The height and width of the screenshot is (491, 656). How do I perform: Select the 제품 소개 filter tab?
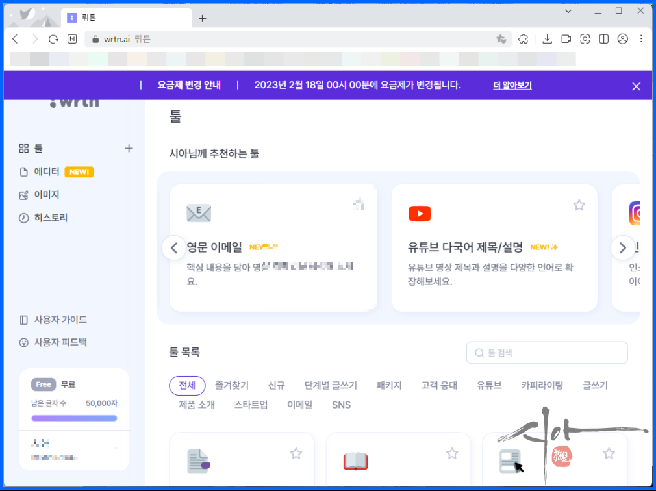(x=197, y=405)
